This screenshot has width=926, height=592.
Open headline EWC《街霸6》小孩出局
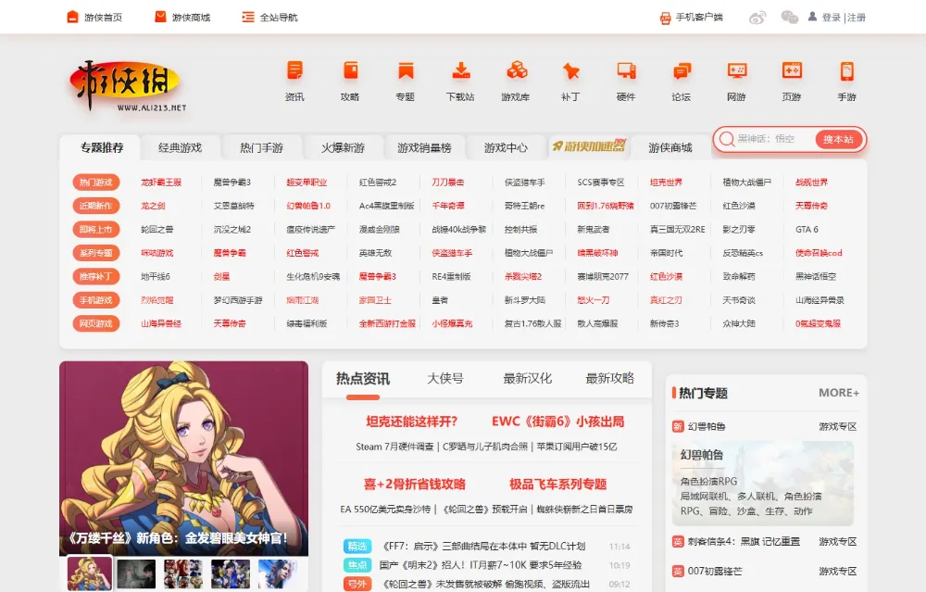click(x=558, y=422)
